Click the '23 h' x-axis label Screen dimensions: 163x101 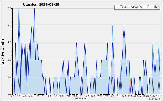pyautogui.click(x=155, y=96)
